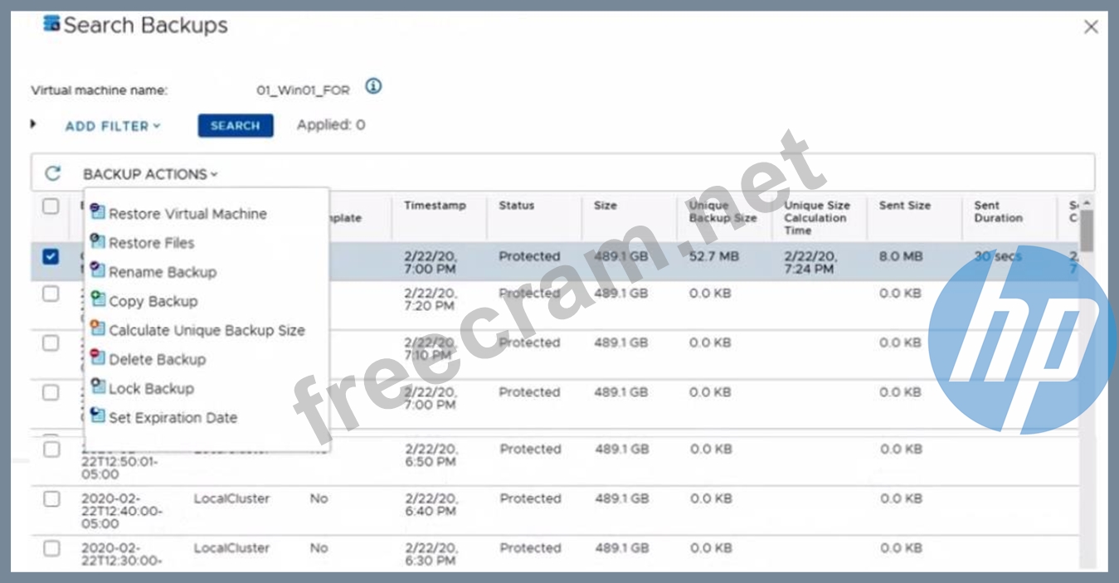The image size is (1119, 583).
Task: Click the Set Expiration Date icon
Action: 98,415
